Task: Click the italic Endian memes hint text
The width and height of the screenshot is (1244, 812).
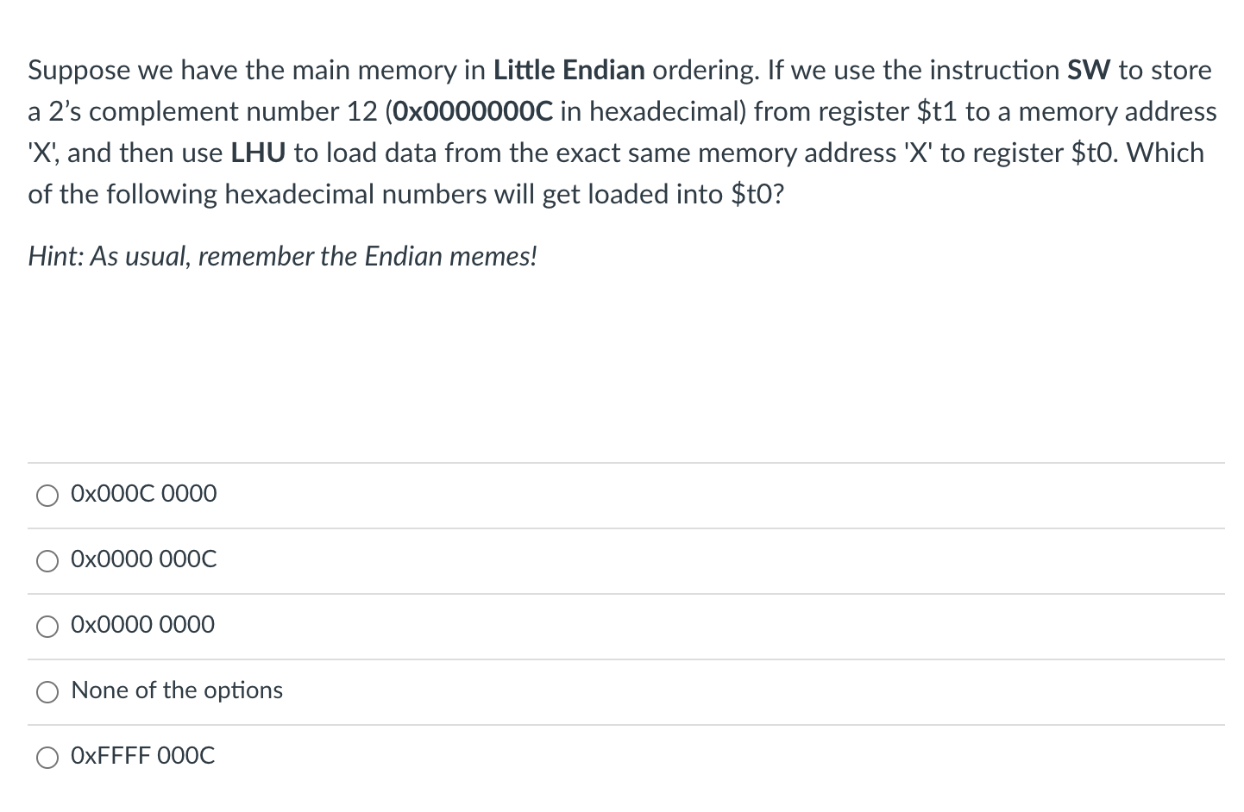Action: click(x=450, y=256)
